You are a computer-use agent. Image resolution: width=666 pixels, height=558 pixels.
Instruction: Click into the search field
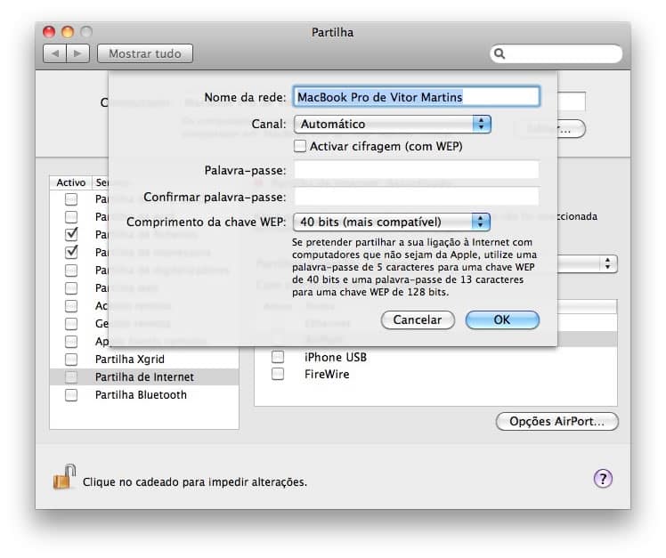(x=556, y=53)
